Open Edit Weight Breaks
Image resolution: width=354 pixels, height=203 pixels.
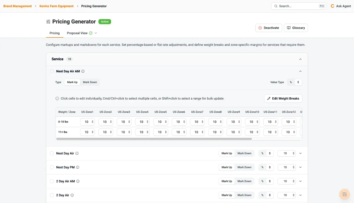tap(283, 99)
